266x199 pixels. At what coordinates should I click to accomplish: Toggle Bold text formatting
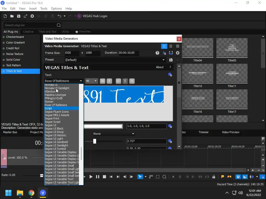click(102, 81)
